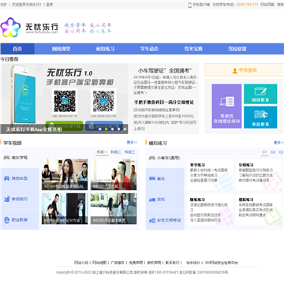Screen dimensions: 284x284
Task: Select the orange active carousel dot
Action: pos(106,129)
